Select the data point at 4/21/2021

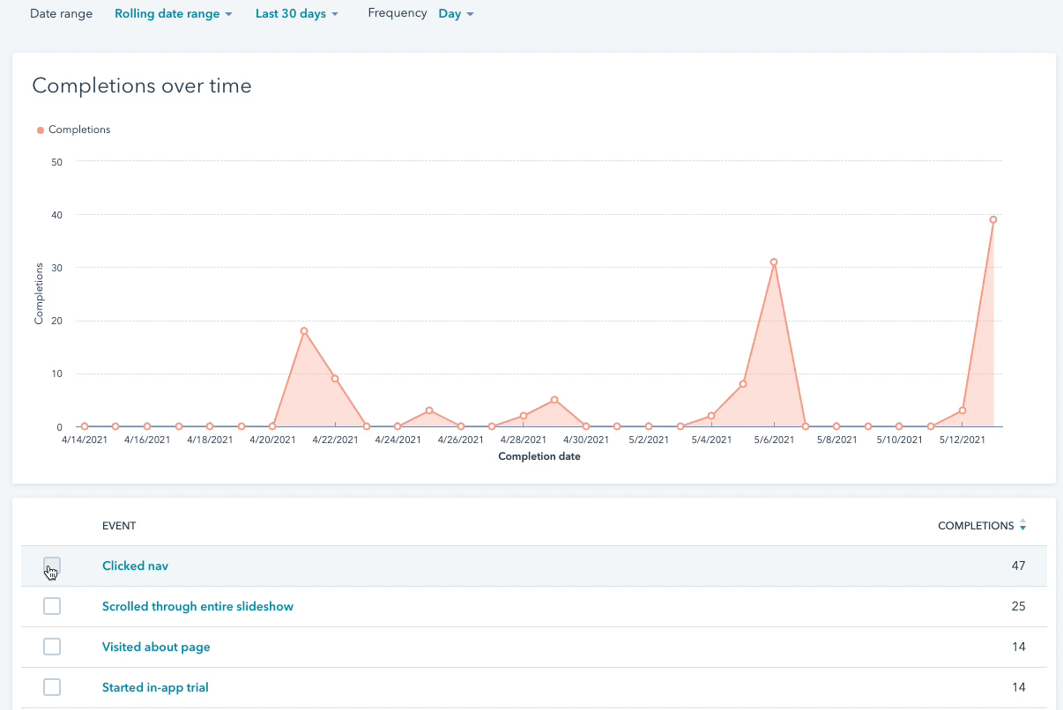pos(304,330)
